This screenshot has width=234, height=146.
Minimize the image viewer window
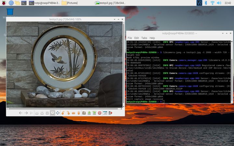(114, 19)
